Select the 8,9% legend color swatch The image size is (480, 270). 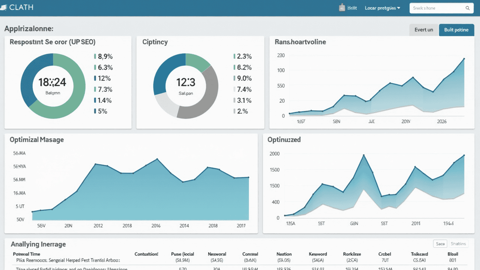[x=95, y=57]
